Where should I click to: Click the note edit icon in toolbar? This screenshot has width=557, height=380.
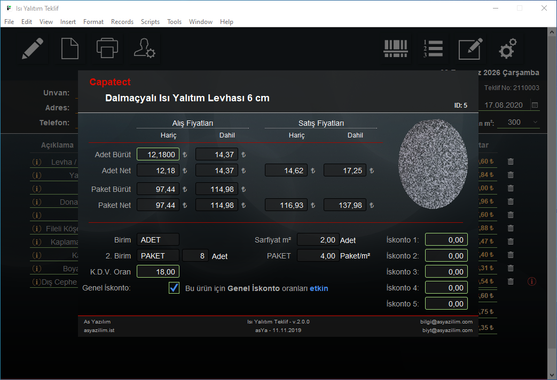coord(470,48)
